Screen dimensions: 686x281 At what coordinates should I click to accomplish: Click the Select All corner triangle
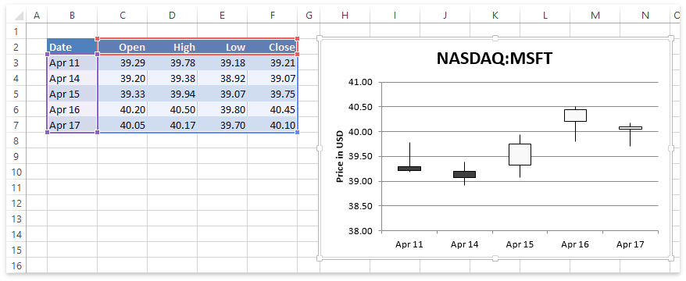pyautogui.click(x=19, y=16)
